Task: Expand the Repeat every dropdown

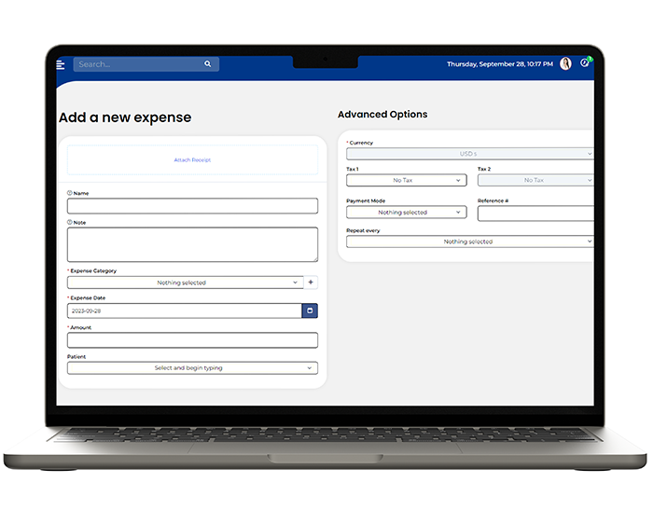Action: pos(469,241)
